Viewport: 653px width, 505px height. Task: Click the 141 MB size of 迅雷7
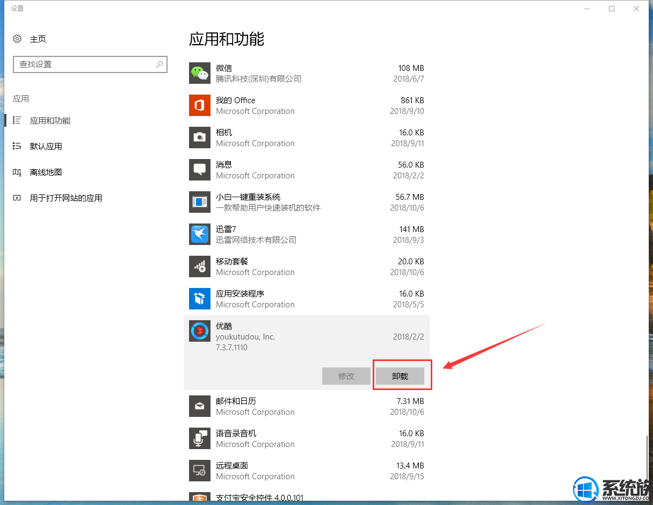pos(411,229)
